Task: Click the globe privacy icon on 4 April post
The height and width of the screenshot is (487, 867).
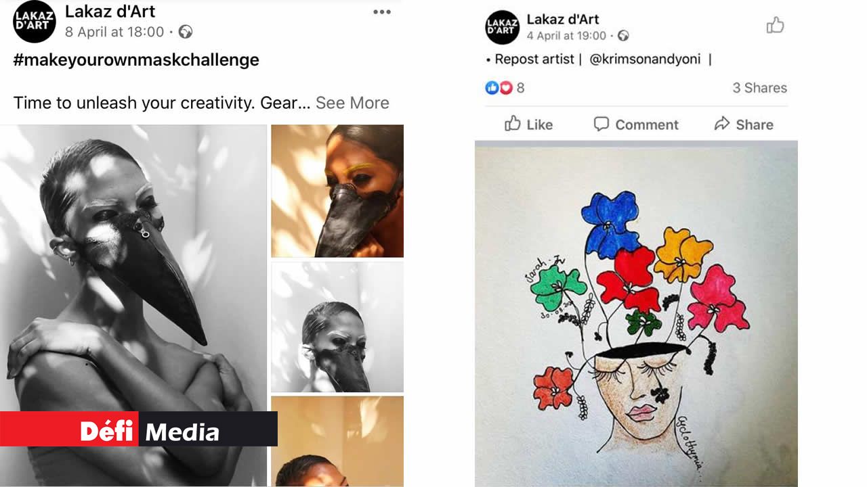Action: (623, 36)
